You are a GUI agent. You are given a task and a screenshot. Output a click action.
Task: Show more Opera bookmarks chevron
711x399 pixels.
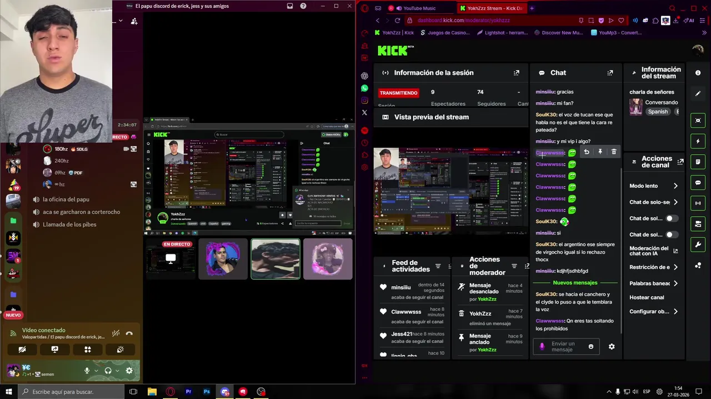tap(704, 33)
